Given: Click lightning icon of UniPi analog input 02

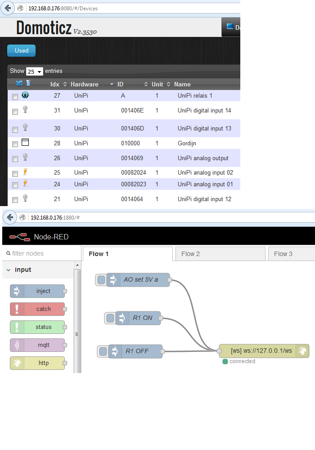Looking at the screenshot, I should click(25, 171).
